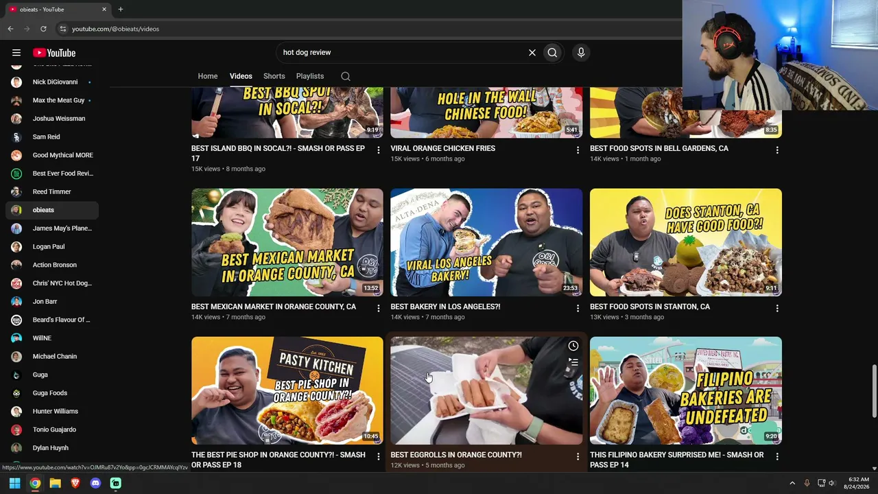878x494 pixels.
Task: Clear the 'hot dog review' search text
Action: [532, 53]
